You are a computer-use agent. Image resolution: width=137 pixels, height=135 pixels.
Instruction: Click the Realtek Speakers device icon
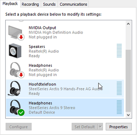[x=15, y=51]
